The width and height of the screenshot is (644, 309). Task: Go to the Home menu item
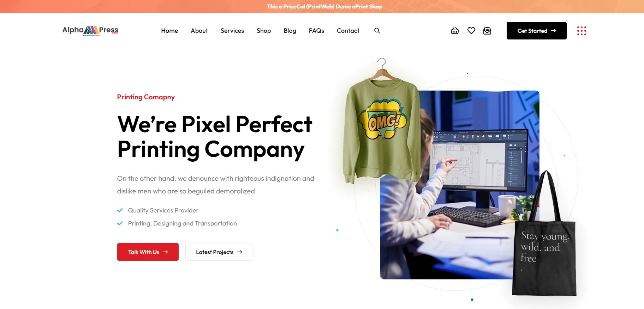click(x=169, y=31)
